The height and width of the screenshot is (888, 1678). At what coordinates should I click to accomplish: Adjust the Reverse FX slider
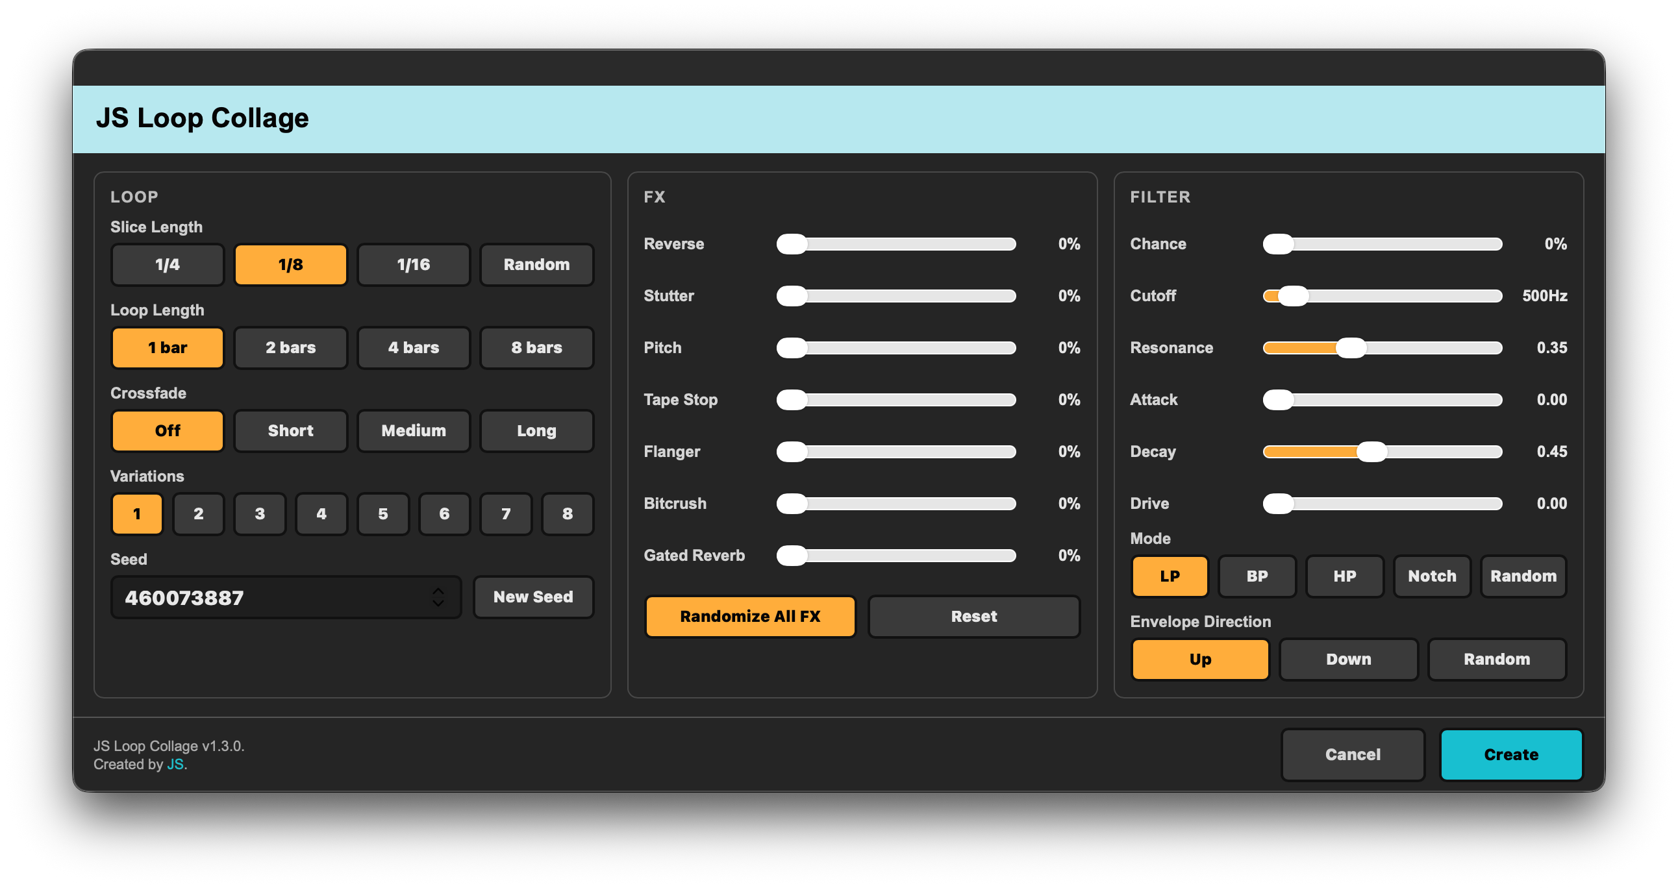pyautogui.click(x=896, y=244)
